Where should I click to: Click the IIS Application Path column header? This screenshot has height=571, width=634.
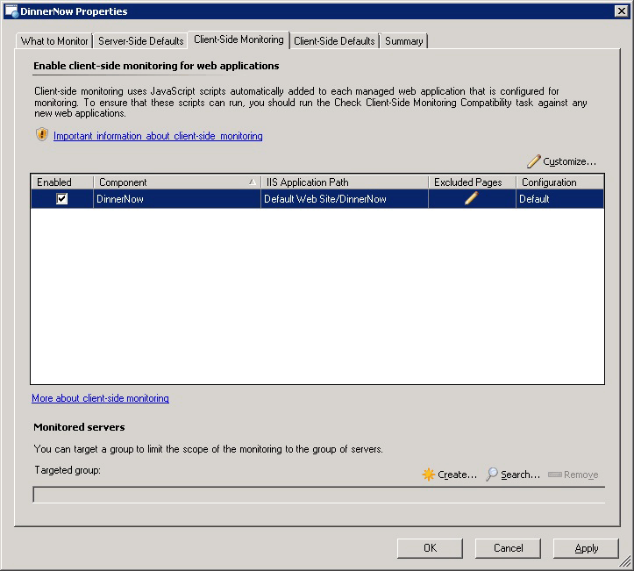pos(345,182)
